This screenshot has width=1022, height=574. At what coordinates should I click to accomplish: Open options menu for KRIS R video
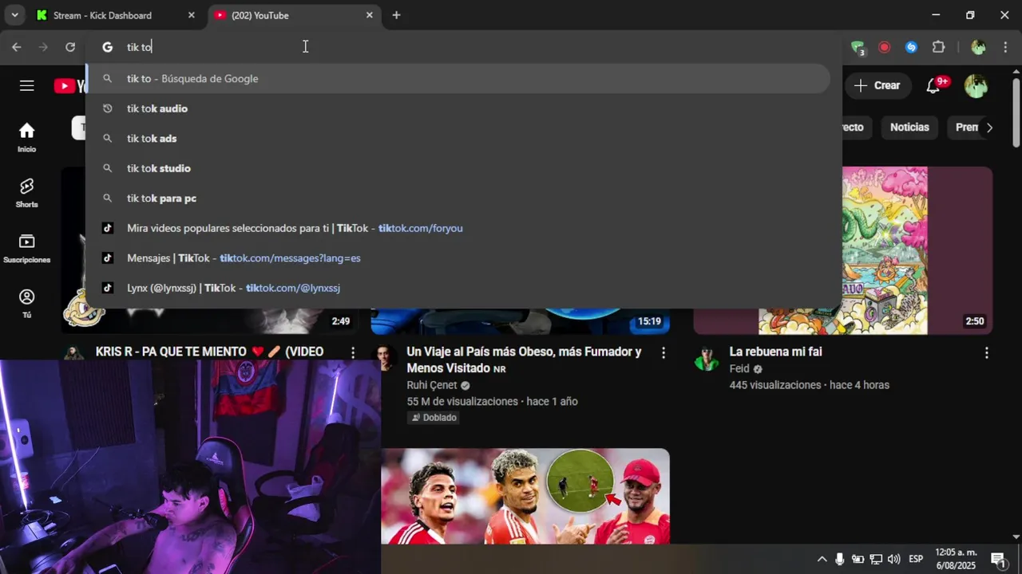coord(353,352)
